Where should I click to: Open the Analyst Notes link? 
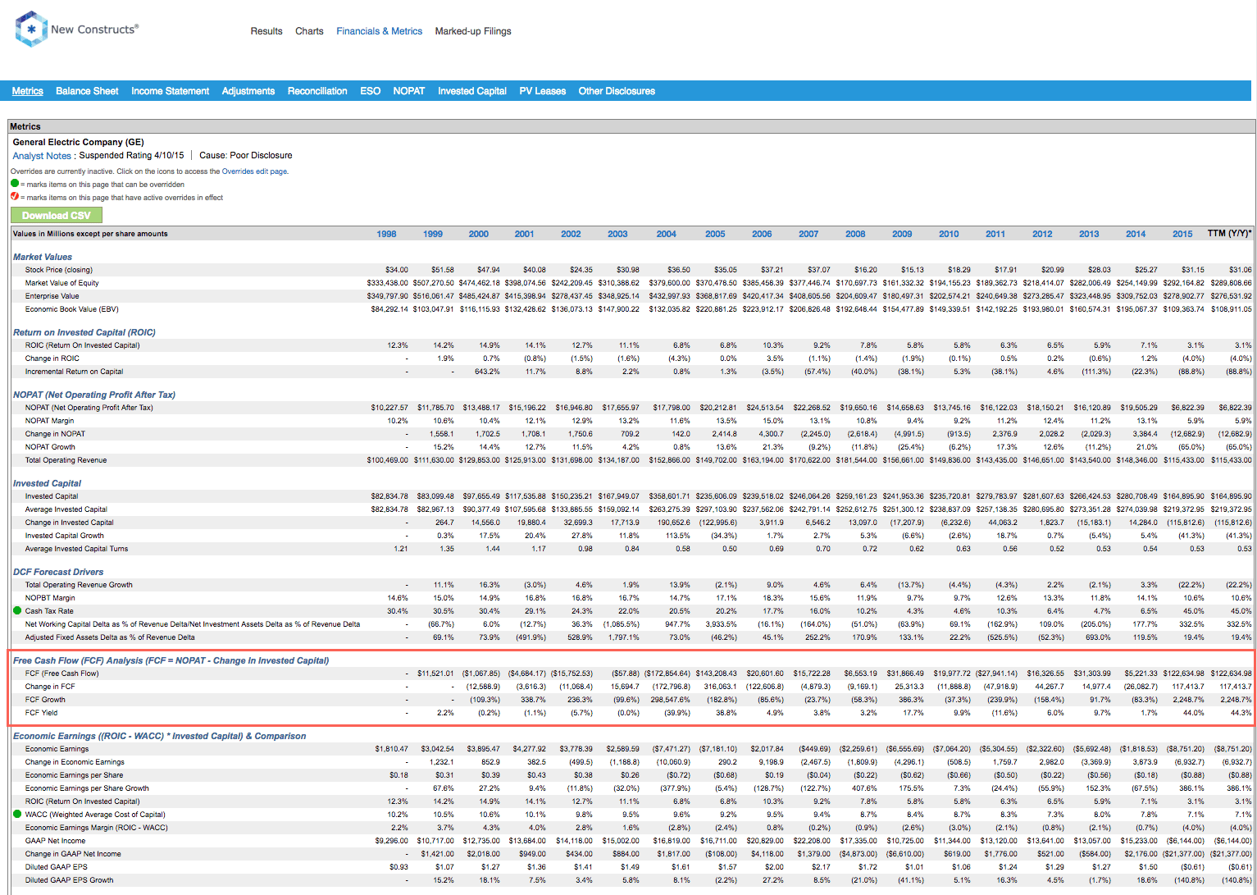click(42, 156)
